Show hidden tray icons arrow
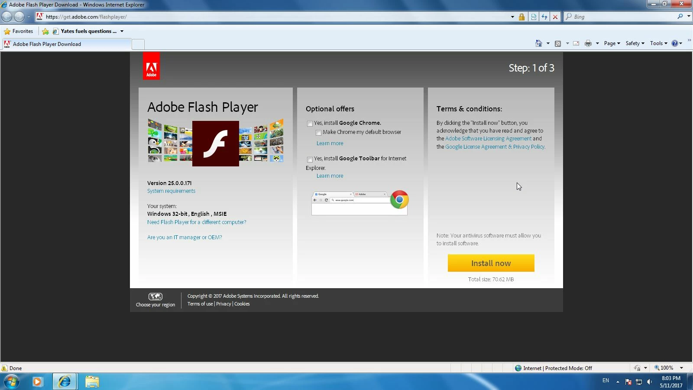693x390 pixels. click(618, 382)
